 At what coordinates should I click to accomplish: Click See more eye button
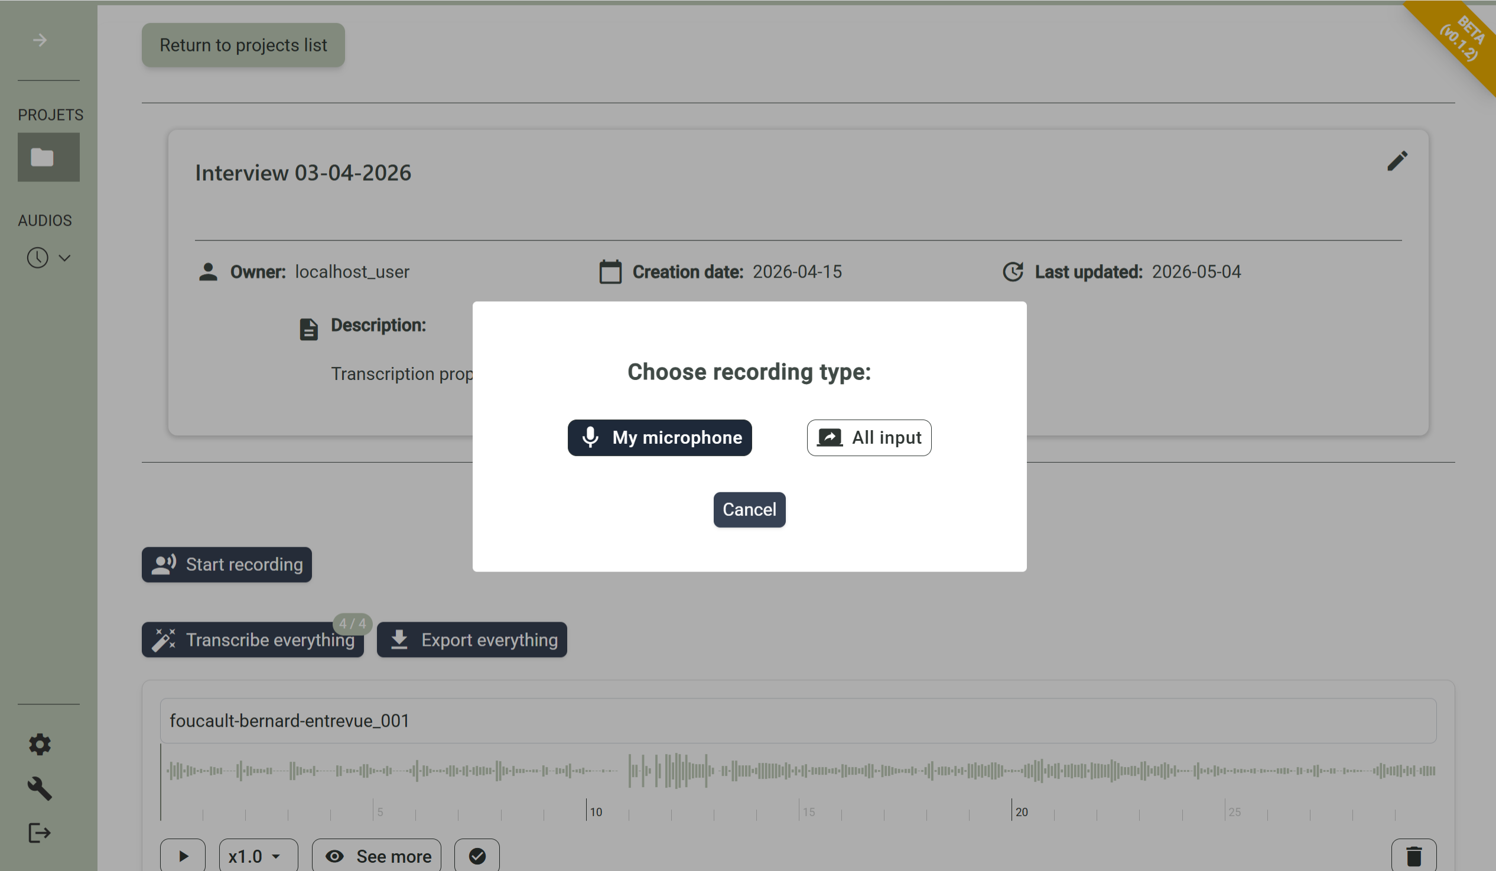click(376, 856)
